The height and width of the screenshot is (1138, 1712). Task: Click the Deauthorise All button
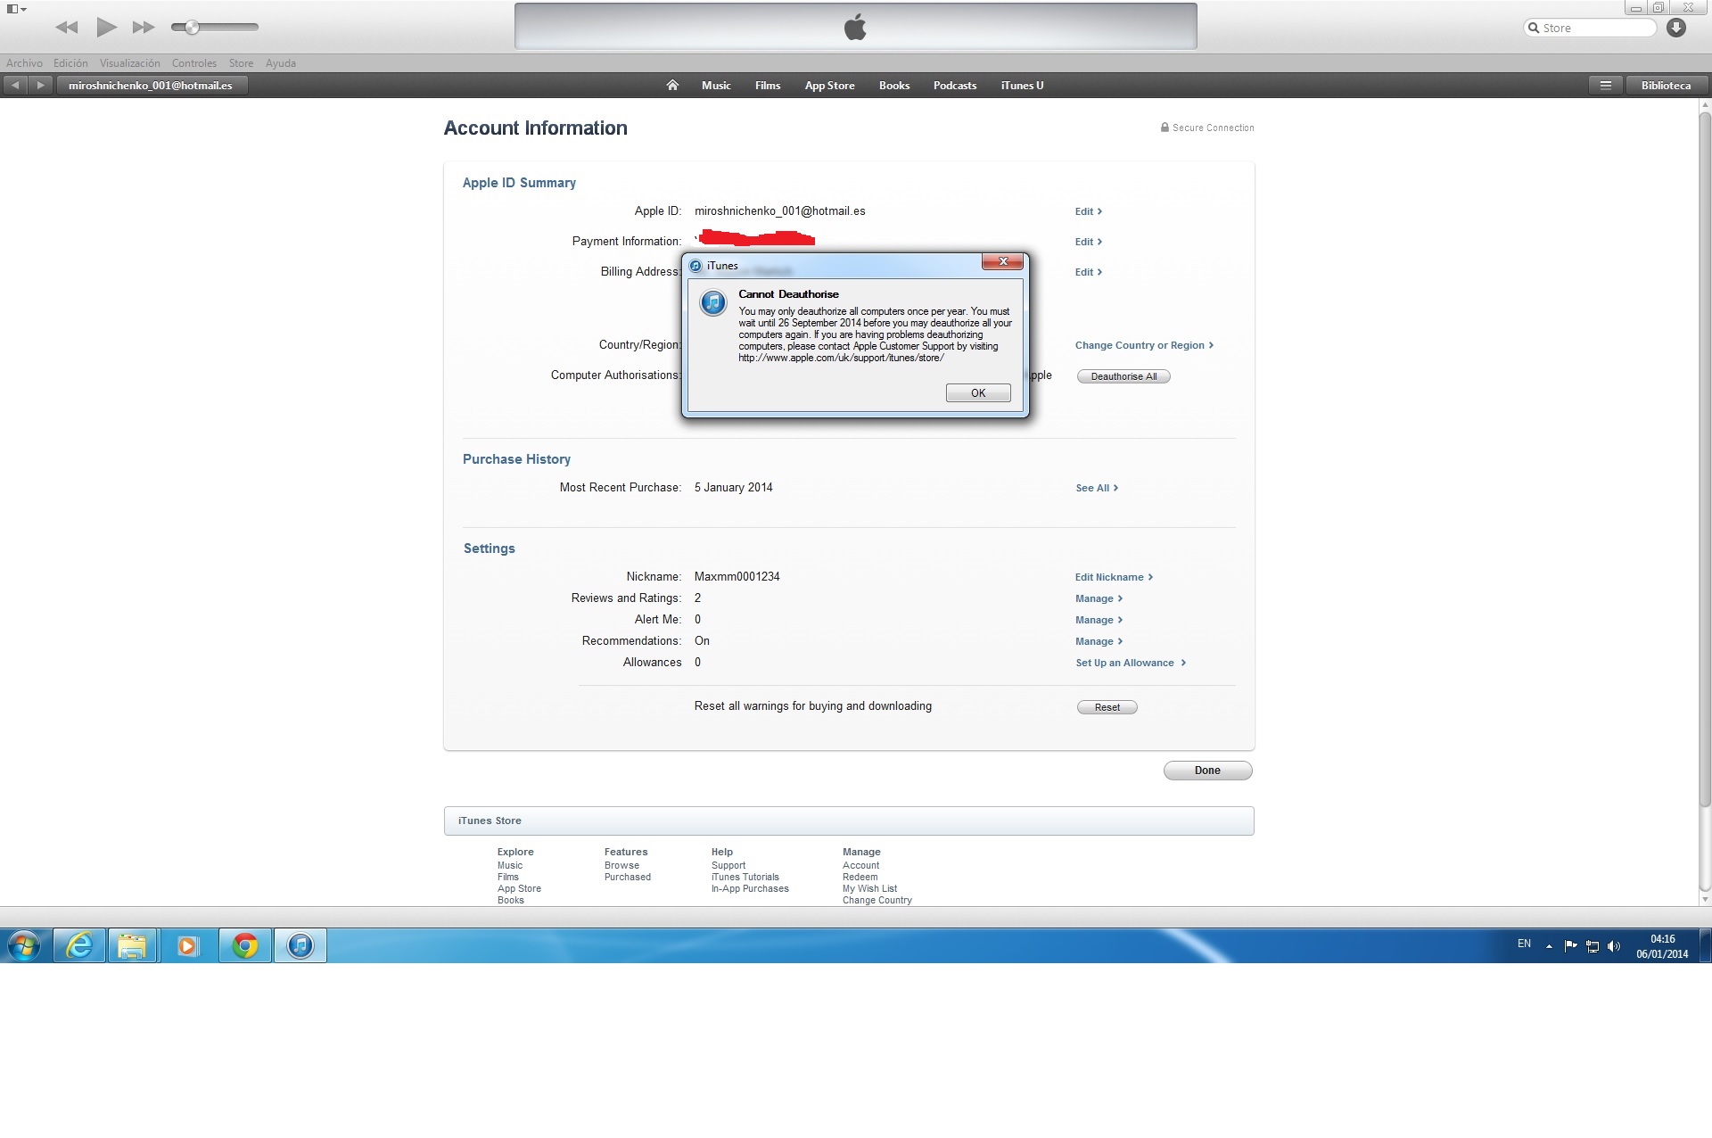coord(1123,376)
